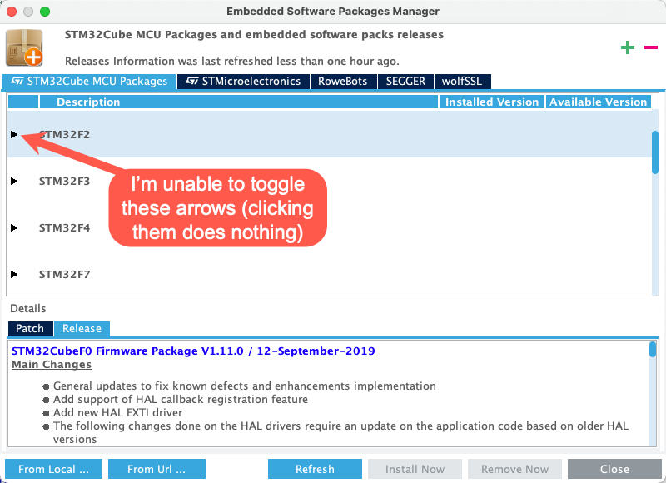This screenshot has width=666, height=483.
Task: Click the green plus expand-all icon
Action: [x=628, y=47]
